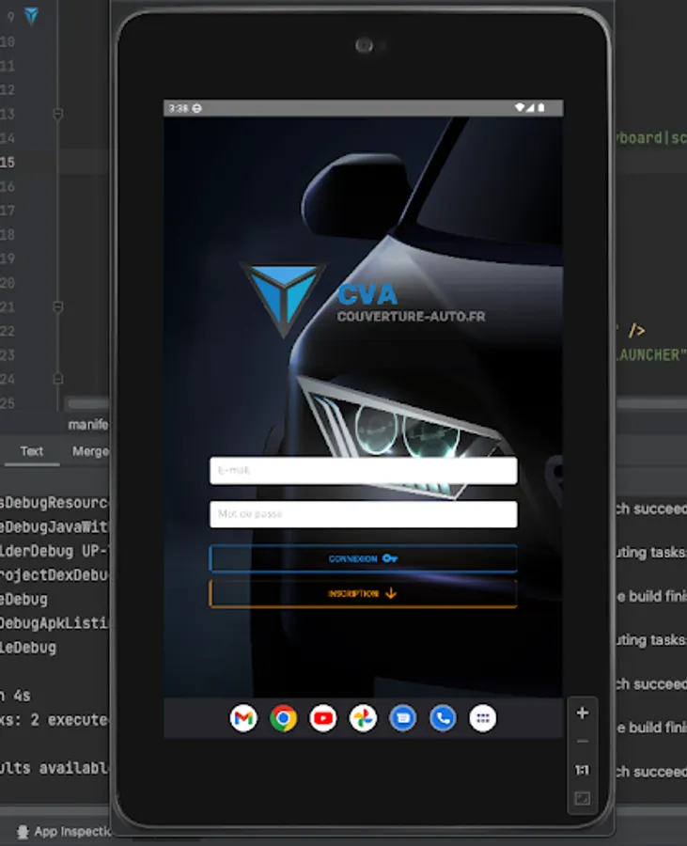Screen dimensions: 687x846
Task: Click the gutter icon on line 9
Action: pos(31,16)
